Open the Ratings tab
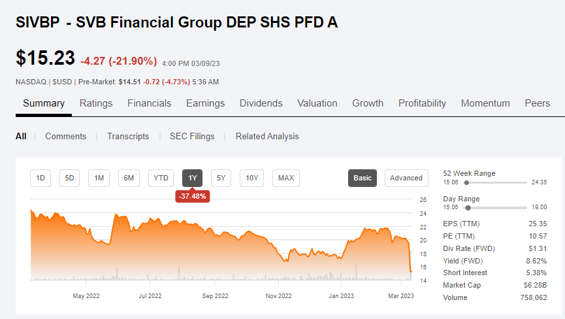Screen dimensions: 565x319 tap(96, 103)
